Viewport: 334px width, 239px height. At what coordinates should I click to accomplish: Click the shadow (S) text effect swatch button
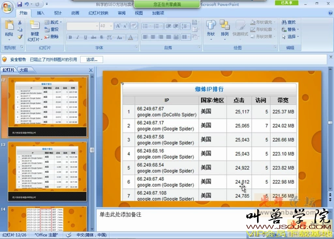click(x=102, y=37)
